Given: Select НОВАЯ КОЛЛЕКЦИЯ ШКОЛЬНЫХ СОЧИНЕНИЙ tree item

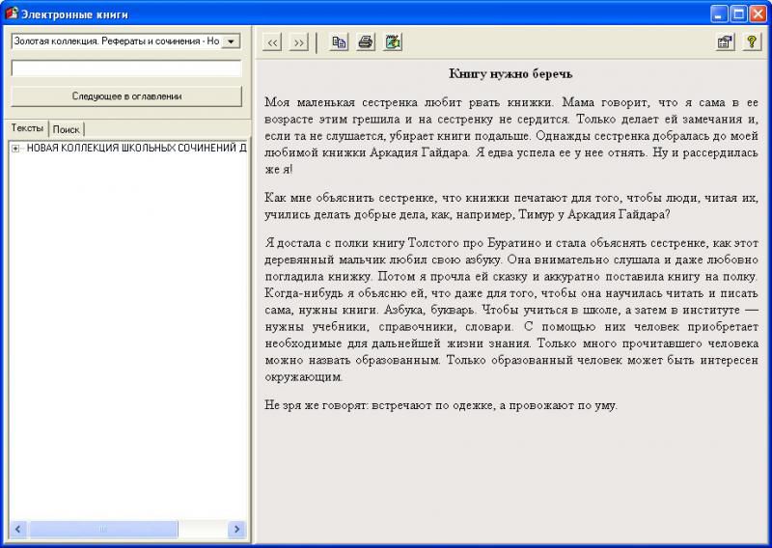Looking at the screenshot, I should pyautogui.click(x=135, y=148).
